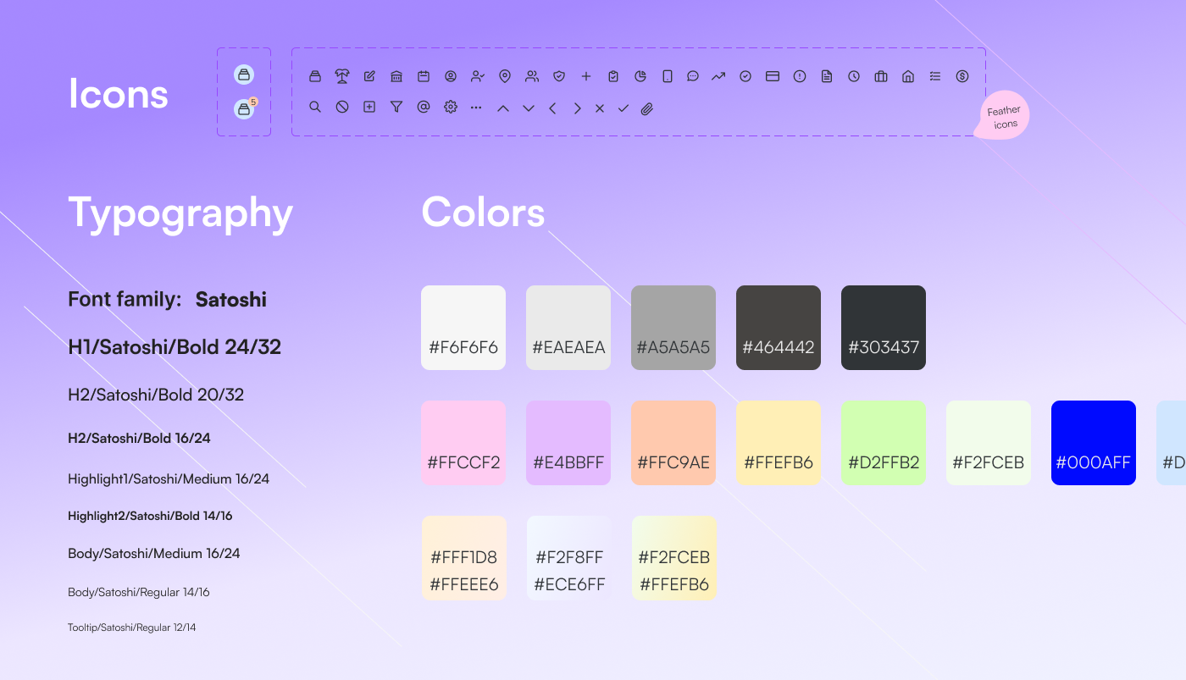Click the briefcase icon
Viewport: 1186px width, 680px height.
click(x=881, y=76)
